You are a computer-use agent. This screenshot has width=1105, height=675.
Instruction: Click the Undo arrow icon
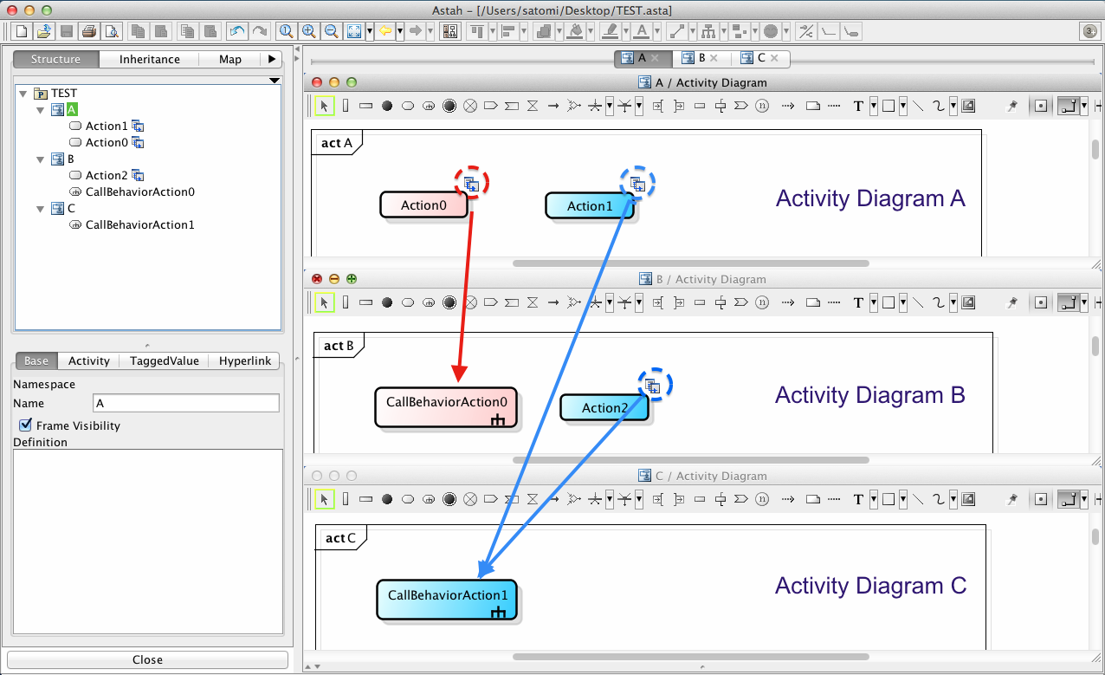click(236, 32)
